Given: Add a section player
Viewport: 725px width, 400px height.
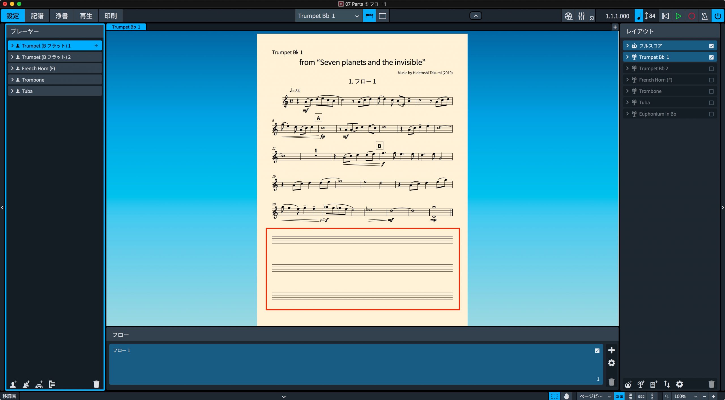Looking at the screenshot, I should 26,384.
